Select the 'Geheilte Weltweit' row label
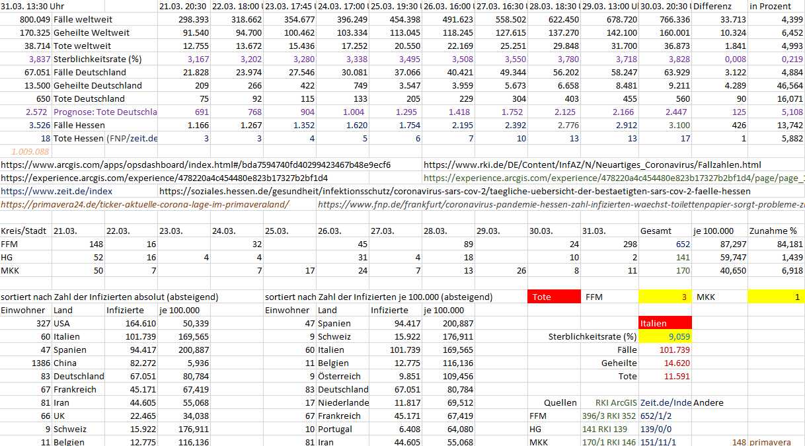The image size is (805, 446). pos(91,32)
